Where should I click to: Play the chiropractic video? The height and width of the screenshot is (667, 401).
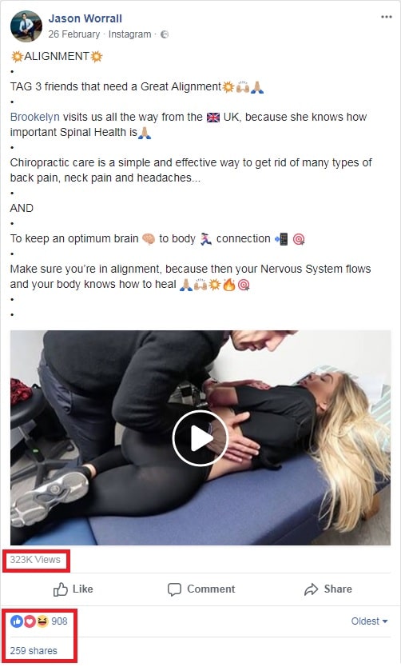tap(200, 438)
